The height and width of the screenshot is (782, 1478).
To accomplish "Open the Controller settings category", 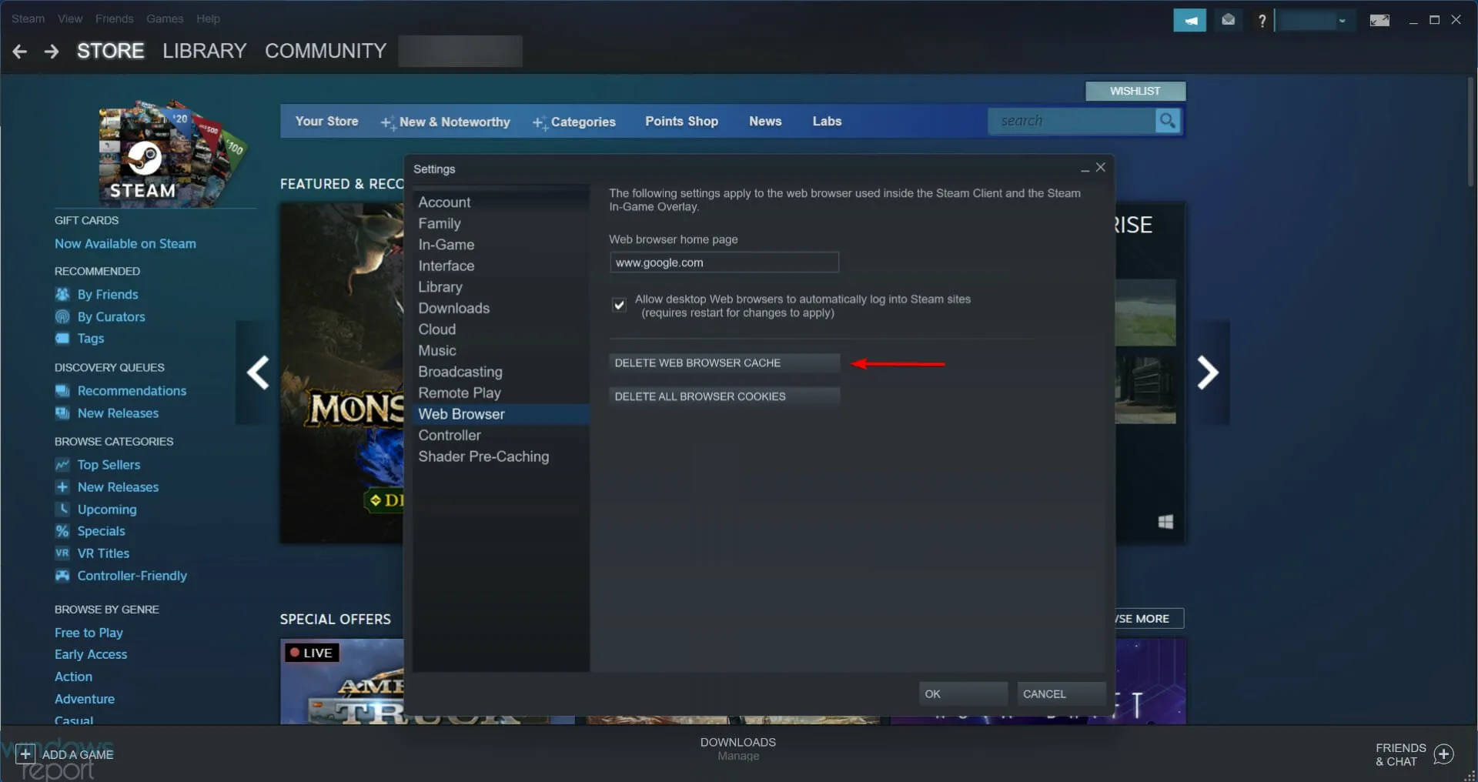I will pyautogui.click(x=450, y=435).
